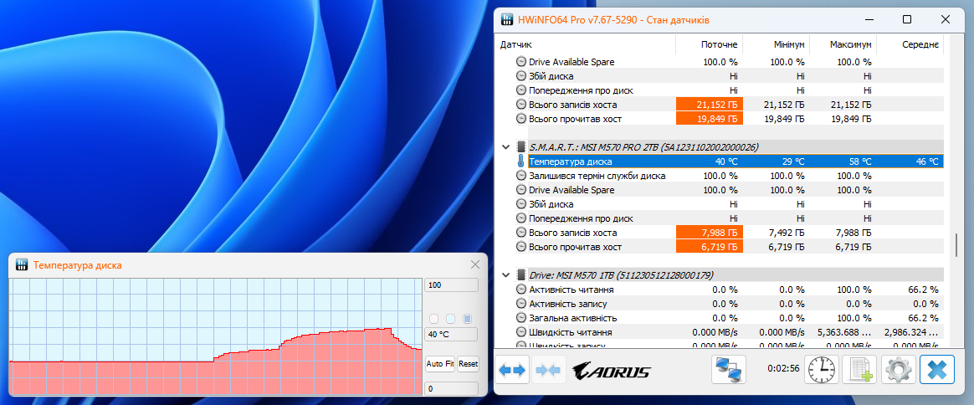Select the highlighted Температура диска row label
Viewport: 974px width, 405px height.
pos(570,161)
